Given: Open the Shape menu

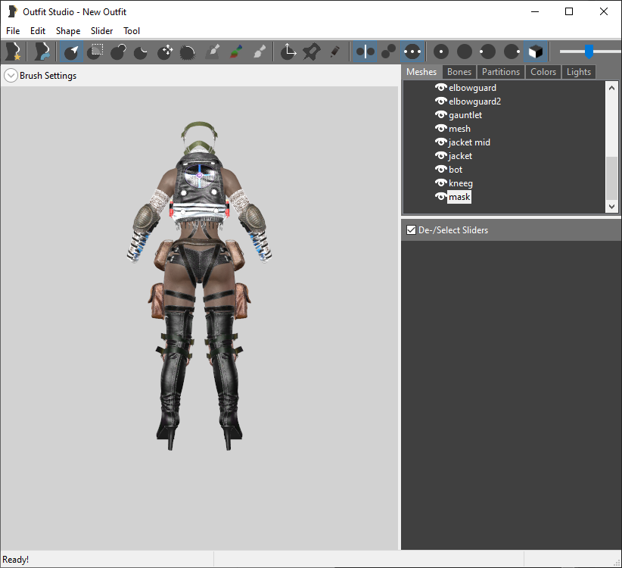Looking at the screenshot, I should pos(68,31).
